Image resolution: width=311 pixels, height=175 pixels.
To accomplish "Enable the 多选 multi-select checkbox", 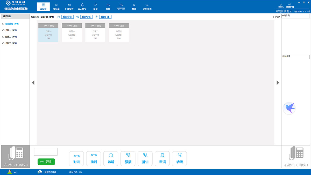I will pos(274,17).
